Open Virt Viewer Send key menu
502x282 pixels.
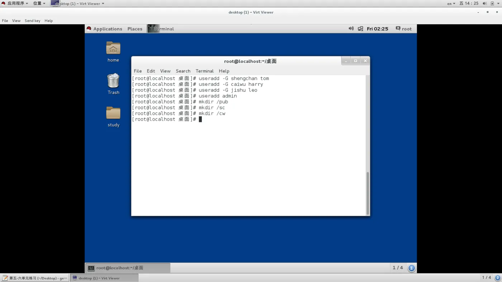point(33,21)
